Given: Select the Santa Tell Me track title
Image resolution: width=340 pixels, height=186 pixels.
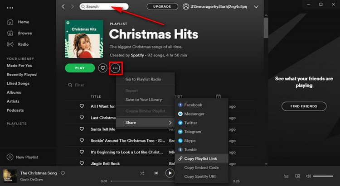Looking at the screenshot, I should point(103,129).
